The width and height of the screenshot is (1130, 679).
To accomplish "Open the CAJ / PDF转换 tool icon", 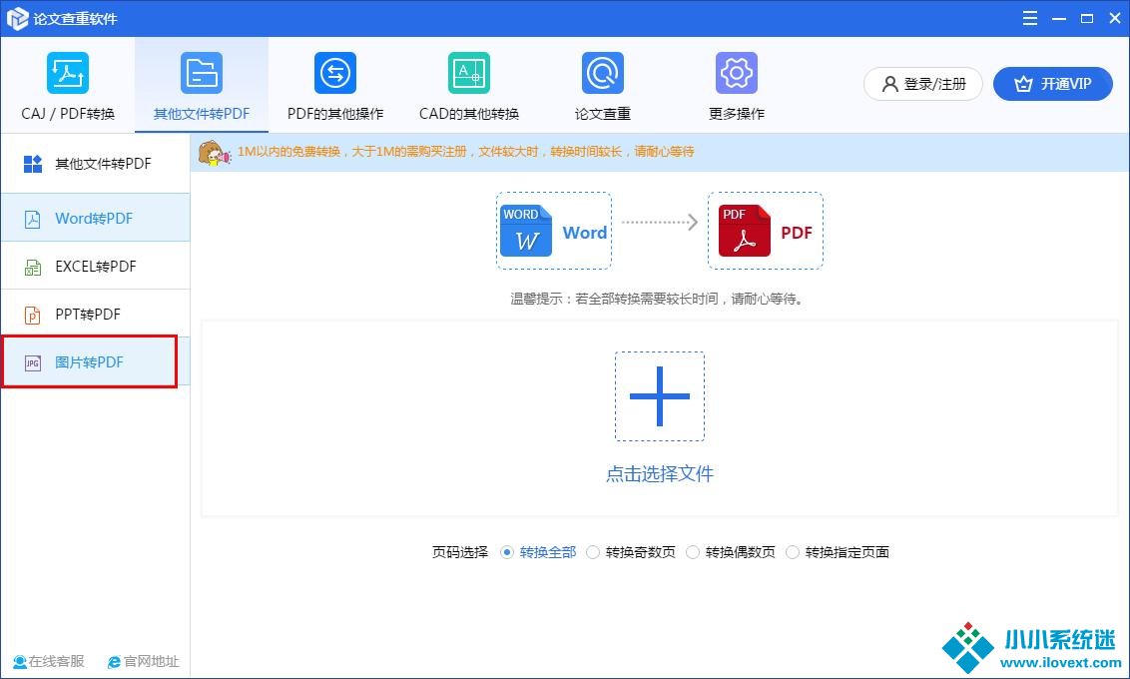I will (68, 73).
